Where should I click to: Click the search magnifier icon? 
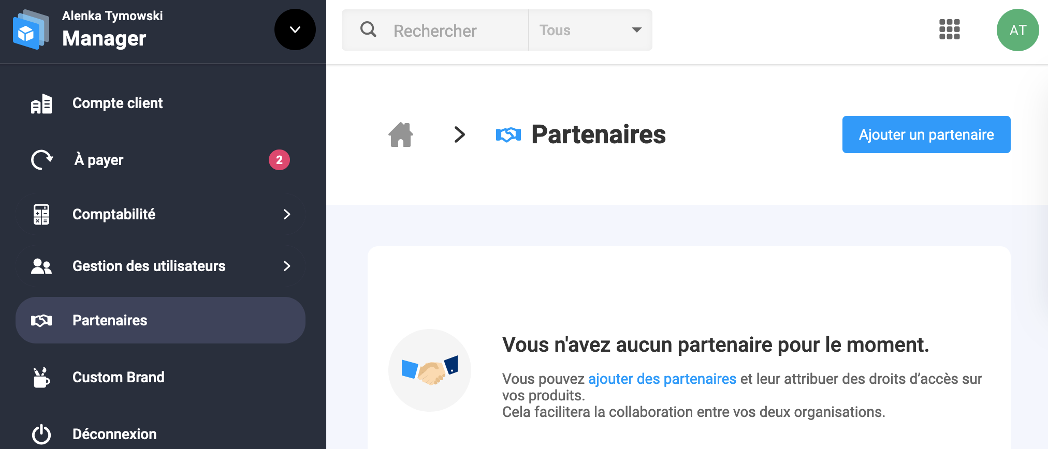click(368, 29)
